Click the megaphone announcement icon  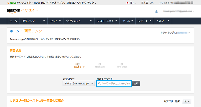(8, 3)
